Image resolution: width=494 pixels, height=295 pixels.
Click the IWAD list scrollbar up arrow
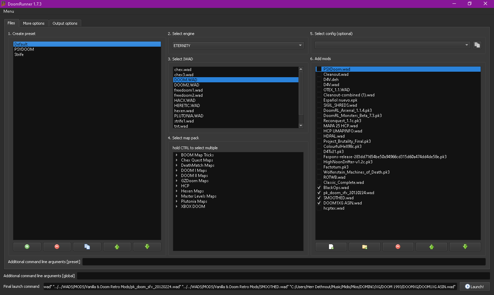tap(301, 69)
